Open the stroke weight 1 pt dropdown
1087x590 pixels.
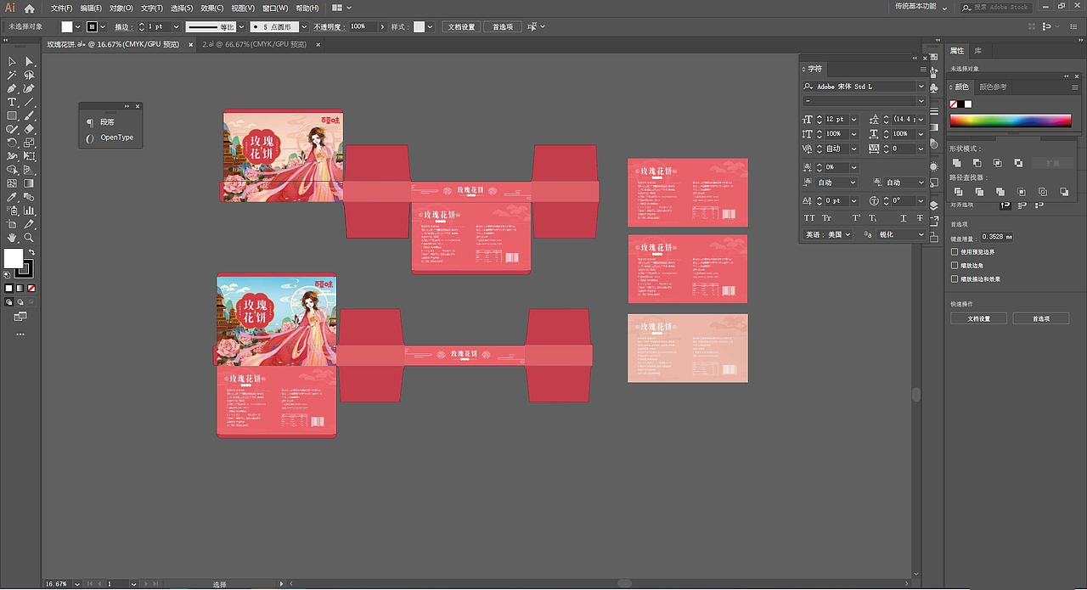click(x=177, y=27)
